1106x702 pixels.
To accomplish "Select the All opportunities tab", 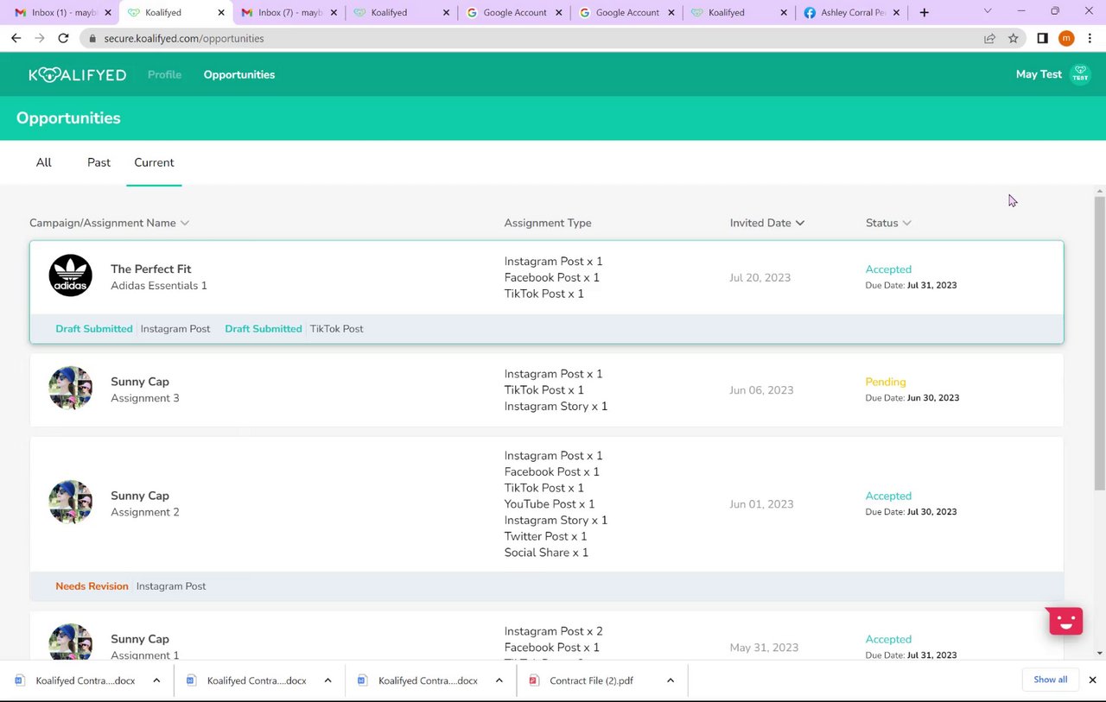I will [44, 162].
